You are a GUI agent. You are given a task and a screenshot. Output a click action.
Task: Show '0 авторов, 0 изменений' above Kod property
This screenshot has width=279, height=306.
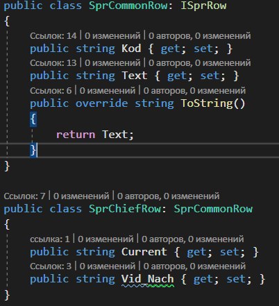coord(200,36)
